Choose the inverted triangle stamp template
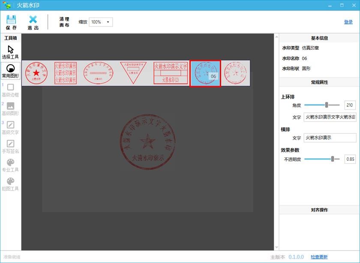 [x=135, y=73]
